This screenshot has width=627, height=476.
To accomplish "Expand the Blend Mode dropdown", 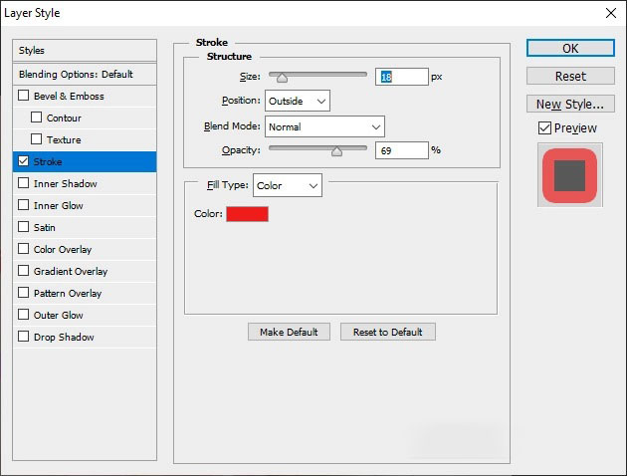I will tap(324, 126).
